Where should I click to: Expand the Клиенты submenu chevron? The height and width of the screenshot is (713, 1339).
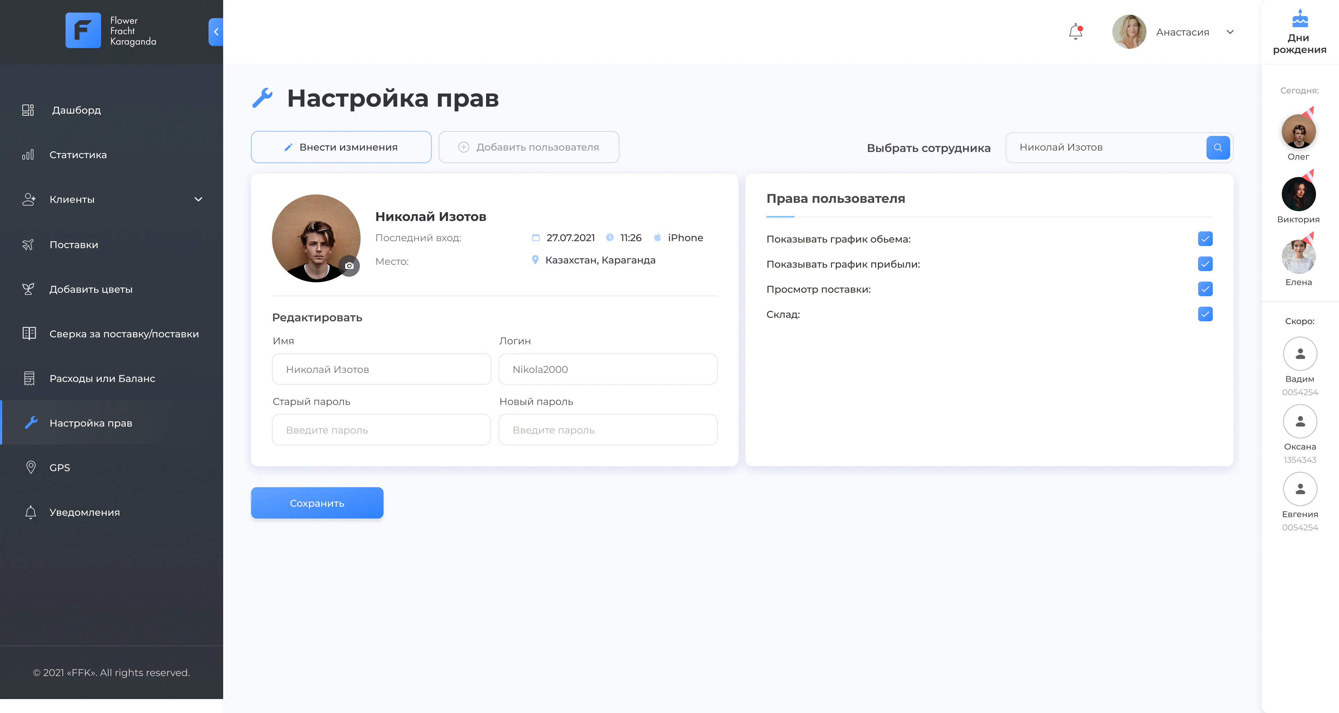pos(198,199)
